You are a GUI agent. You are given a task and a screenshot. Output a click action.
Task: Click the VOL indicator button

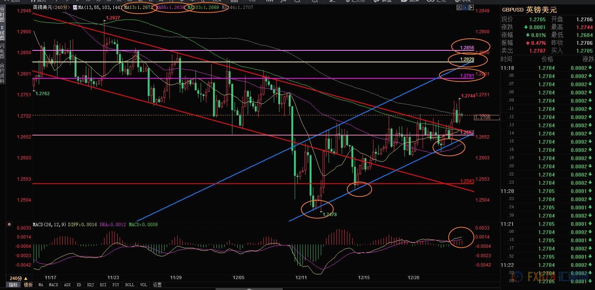(144, 285)
